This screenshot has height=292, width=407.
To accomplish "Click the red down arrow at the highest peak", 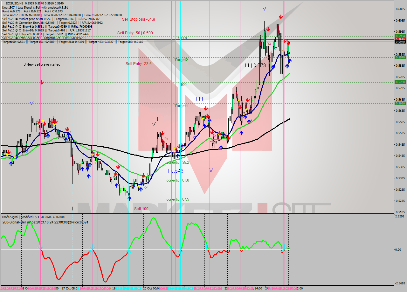I will click(280, 17).
